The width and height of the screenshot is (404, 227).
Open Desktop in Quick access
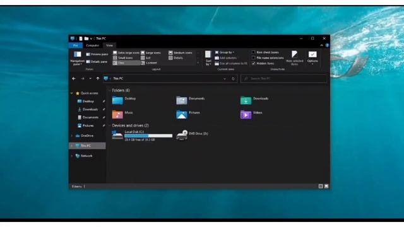86,102
